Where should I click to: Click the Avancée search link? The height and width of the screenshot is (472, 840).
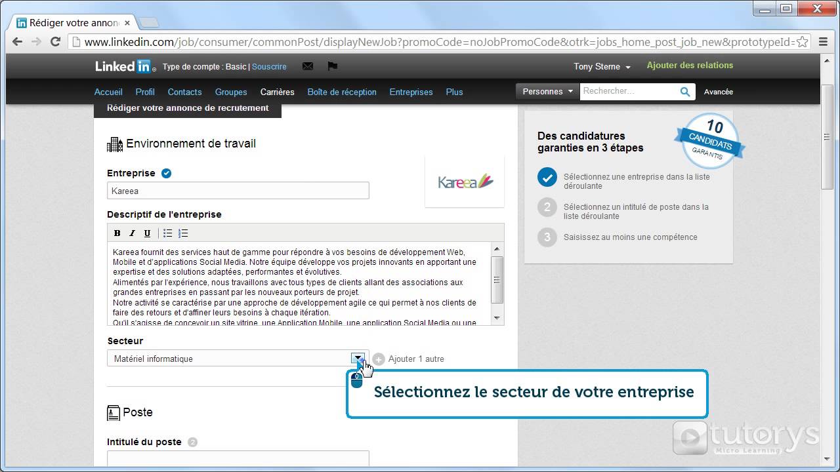[x=719, y=92]
